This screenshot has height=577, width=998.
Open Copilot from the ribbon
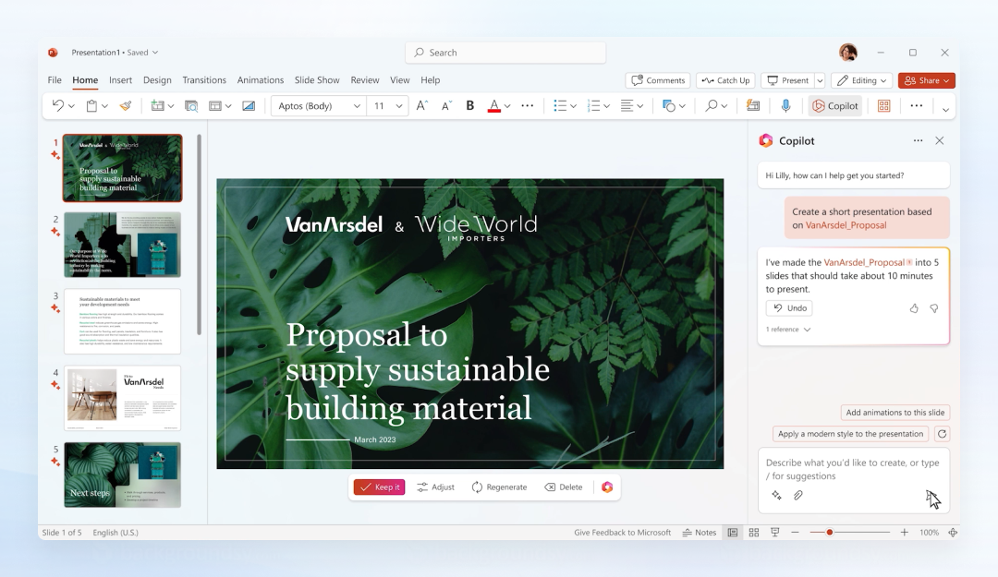point(835,106)
